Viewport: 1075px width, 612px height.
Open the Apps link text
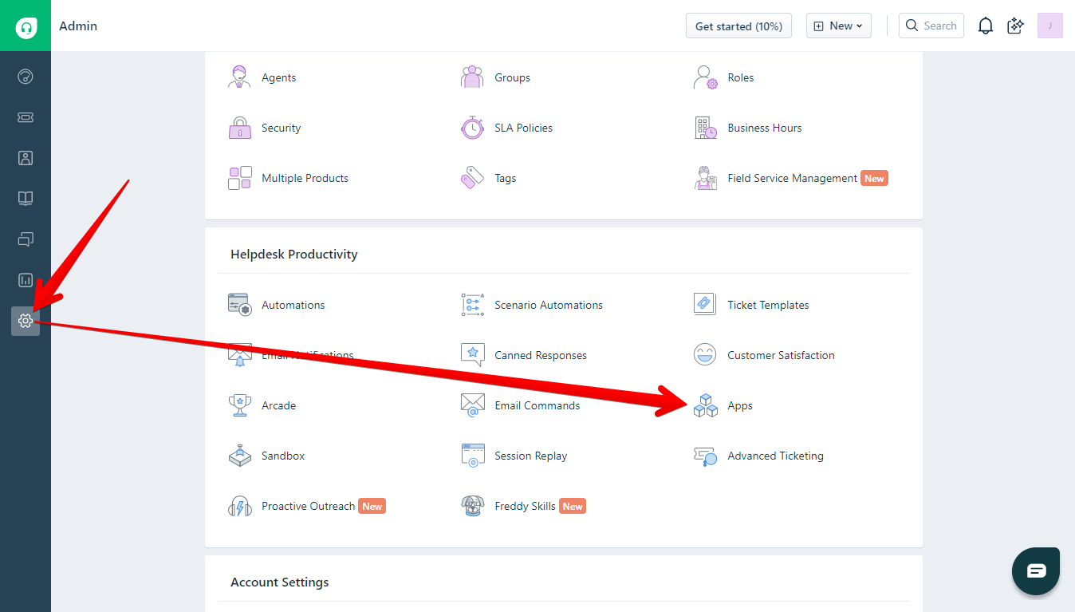[740, 405]
